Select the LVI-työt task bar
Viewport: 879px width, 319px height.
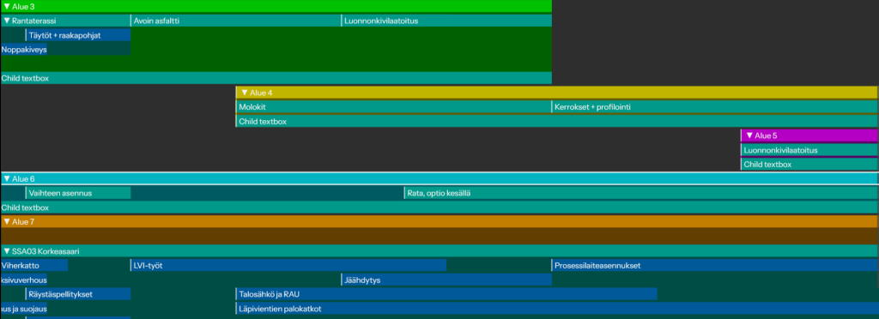click(x=288, y=265)
